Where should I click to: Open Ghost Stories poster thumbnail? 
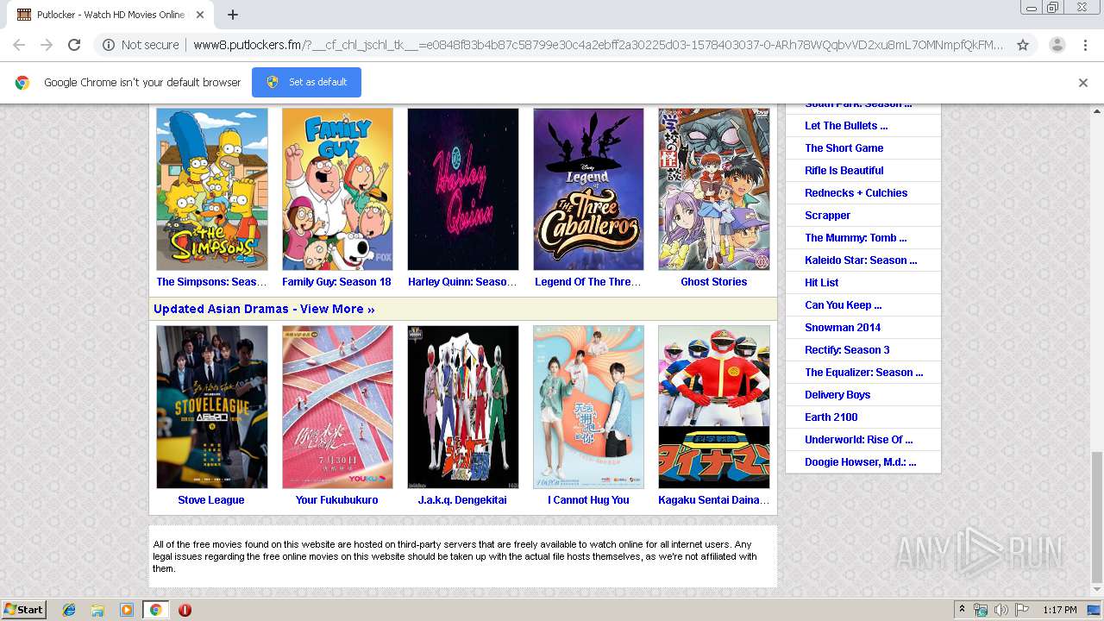click(714, 189)
